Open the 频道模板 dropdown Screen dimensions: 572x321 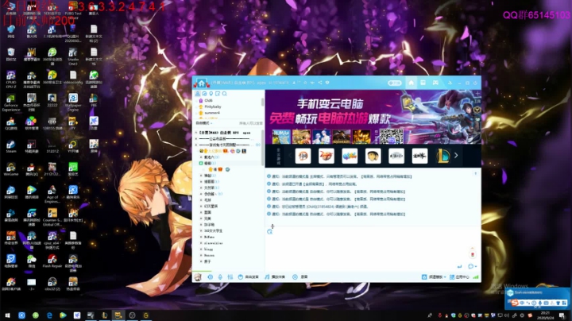[x=434, y=277]
